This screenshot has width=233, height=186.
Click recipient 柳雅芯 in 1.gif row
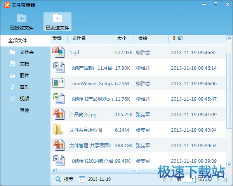point(143,53)
